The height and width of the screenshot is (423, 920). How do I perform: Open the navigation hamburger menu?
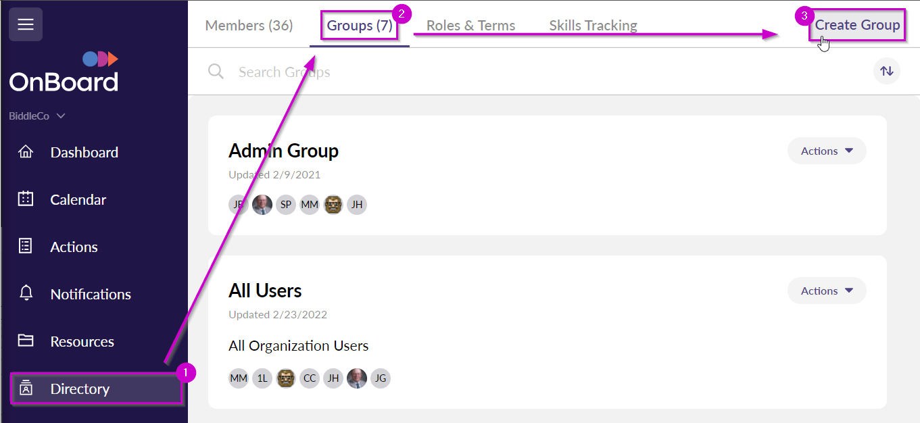(25, 24)
